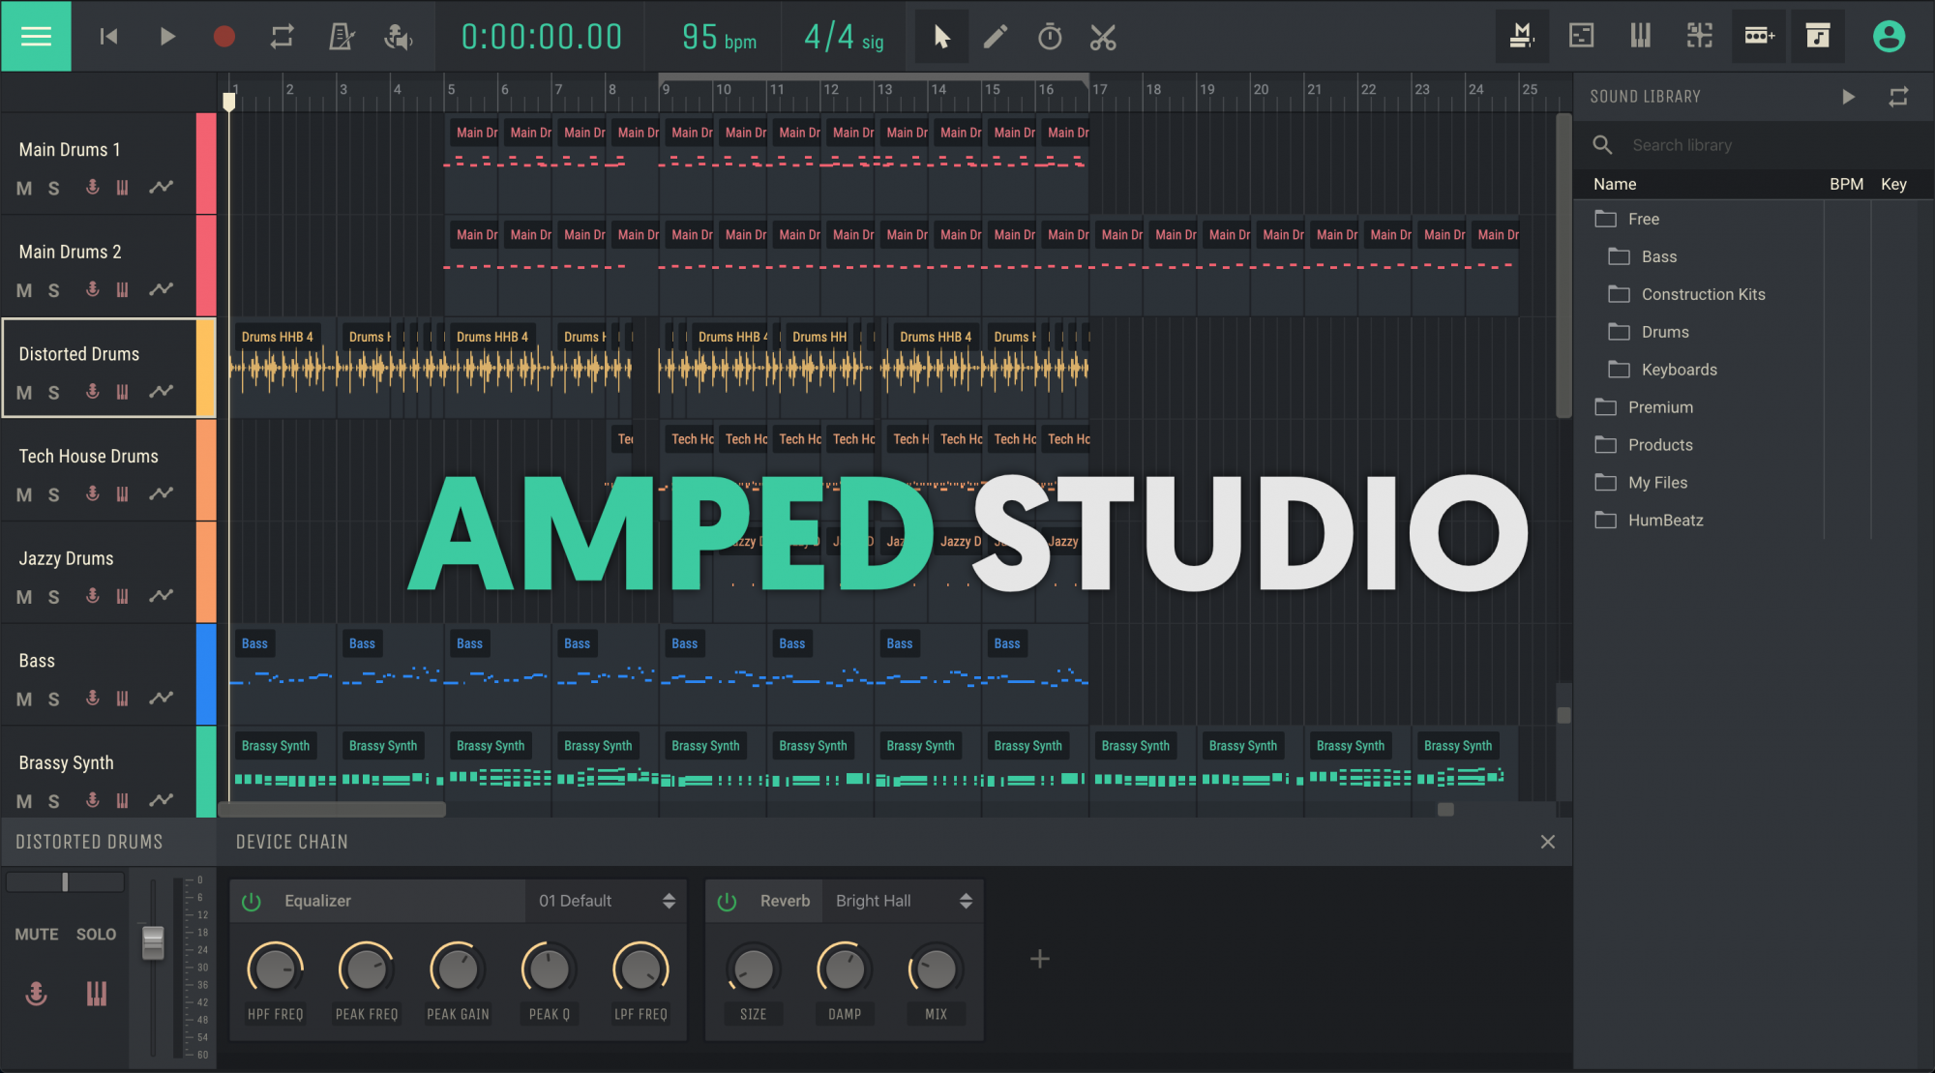Viewport: 1935px width, 1073px height.
Task: Open the piano keyboard icon in the top bar
Action: coord(1640,36)
